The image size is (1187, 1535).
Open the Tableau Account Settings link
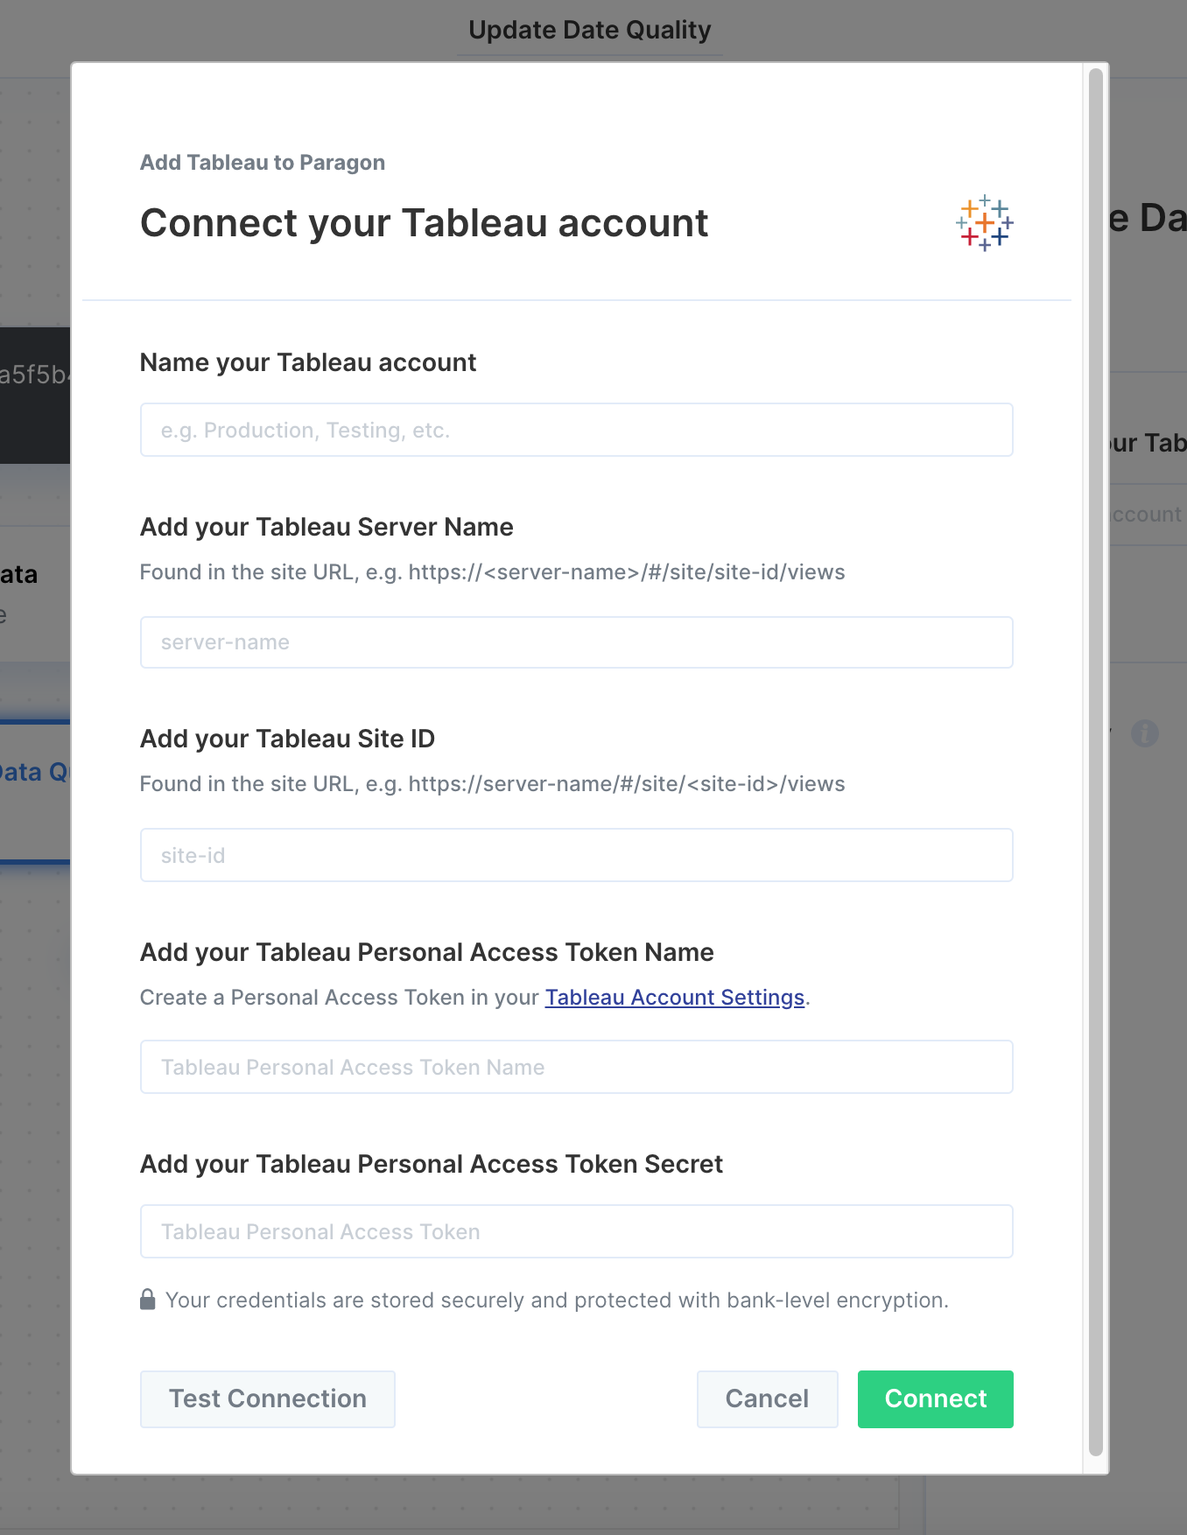[x=675, y=998]
